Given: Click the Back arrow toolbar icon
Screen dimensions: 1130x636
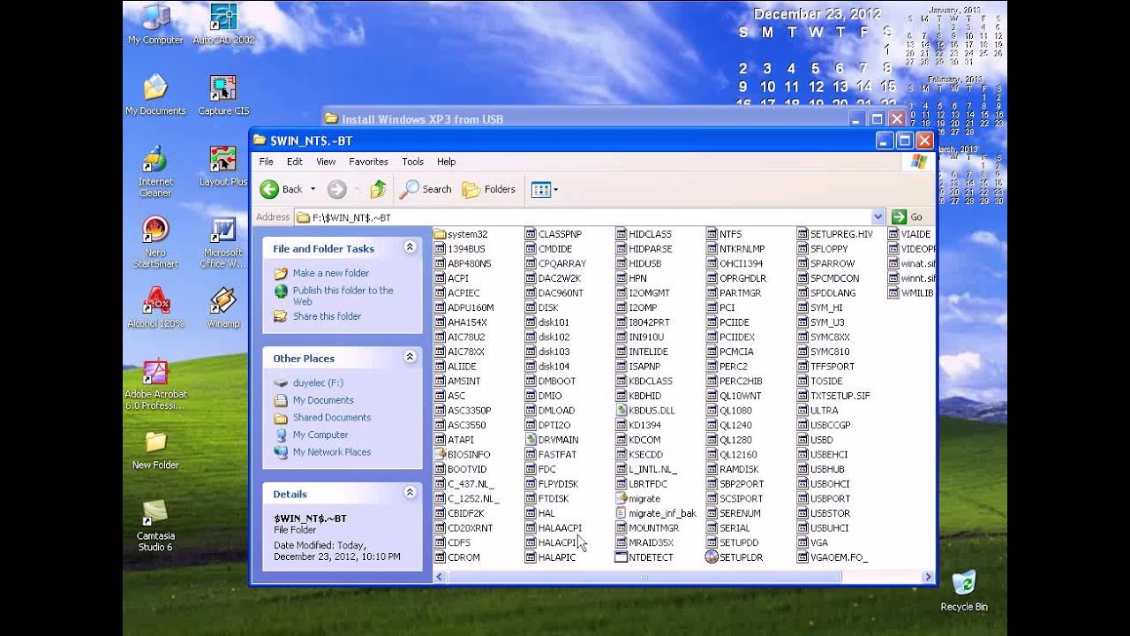Looking at the screenshot, I should (x=269, y=189).
